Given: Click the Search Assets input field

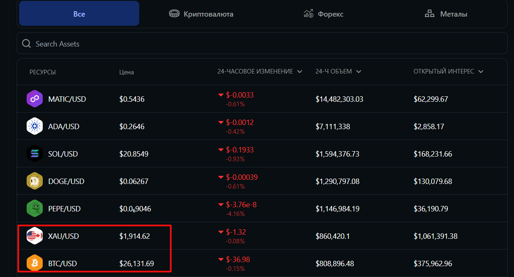Looking at the screenshot, I should [x=262, y=44].
